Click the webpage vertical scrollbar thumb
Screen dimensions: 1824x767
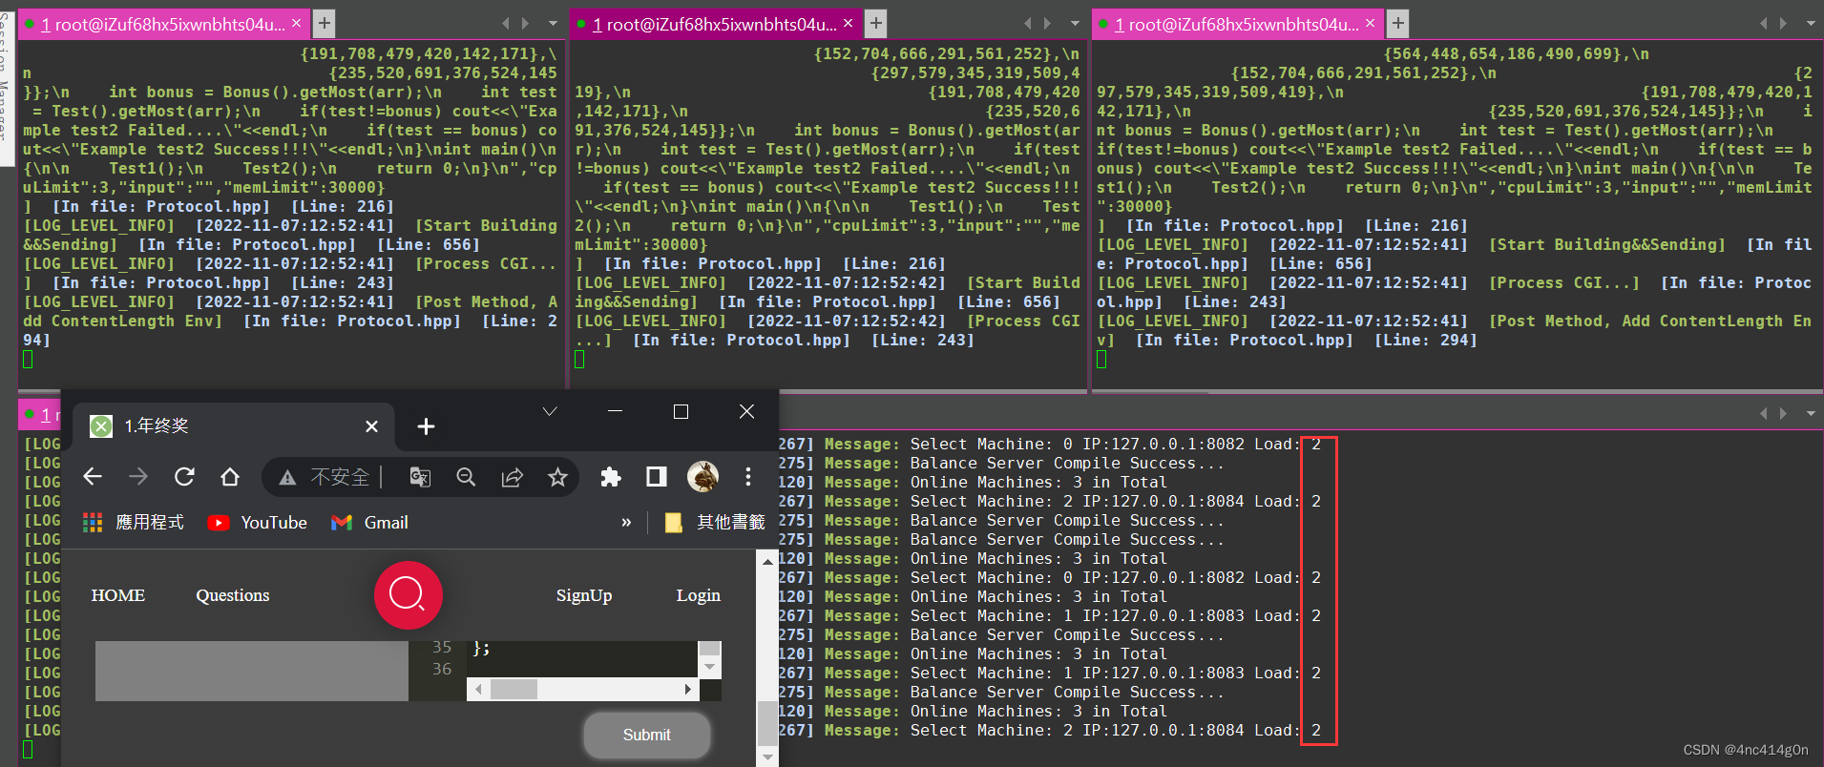pyautogui.click(x=766, y=723)
